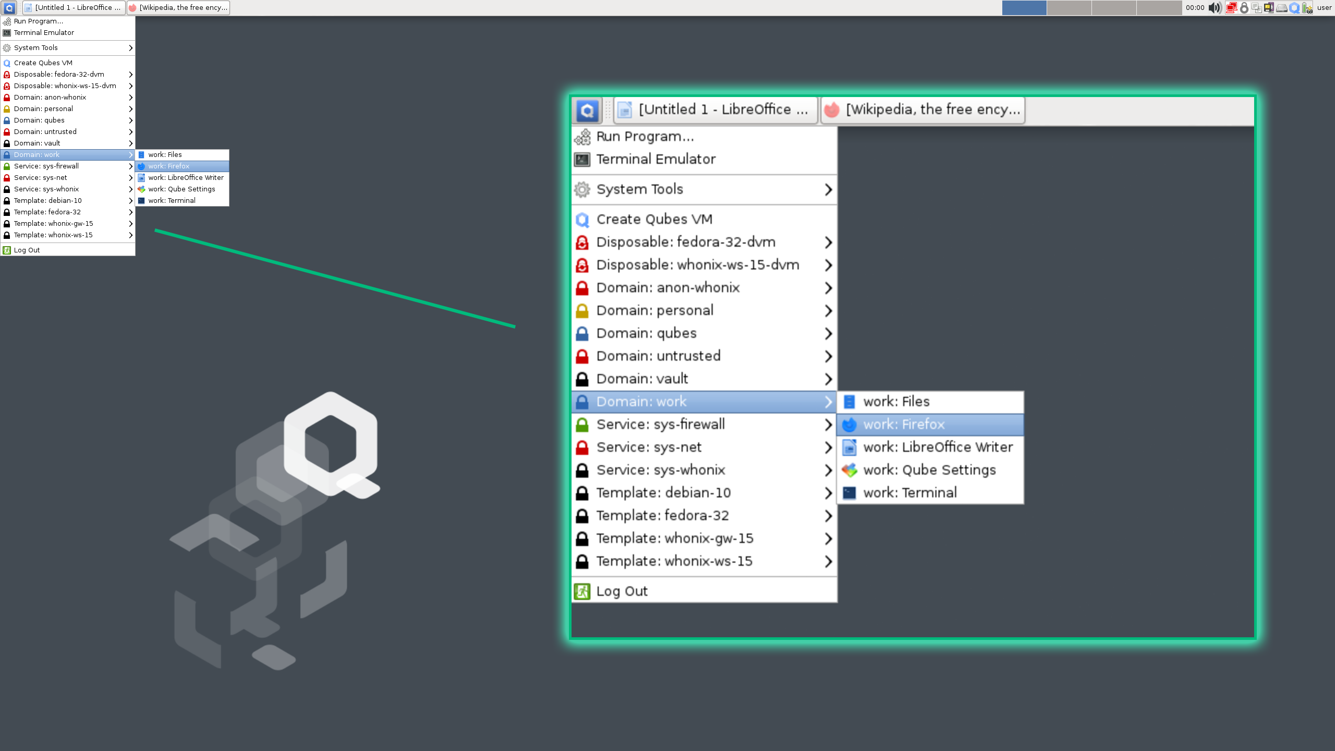1335x751 pixels.
Task: Click the Create Qubes VM icon in the small menu
Action: (7, 63)
